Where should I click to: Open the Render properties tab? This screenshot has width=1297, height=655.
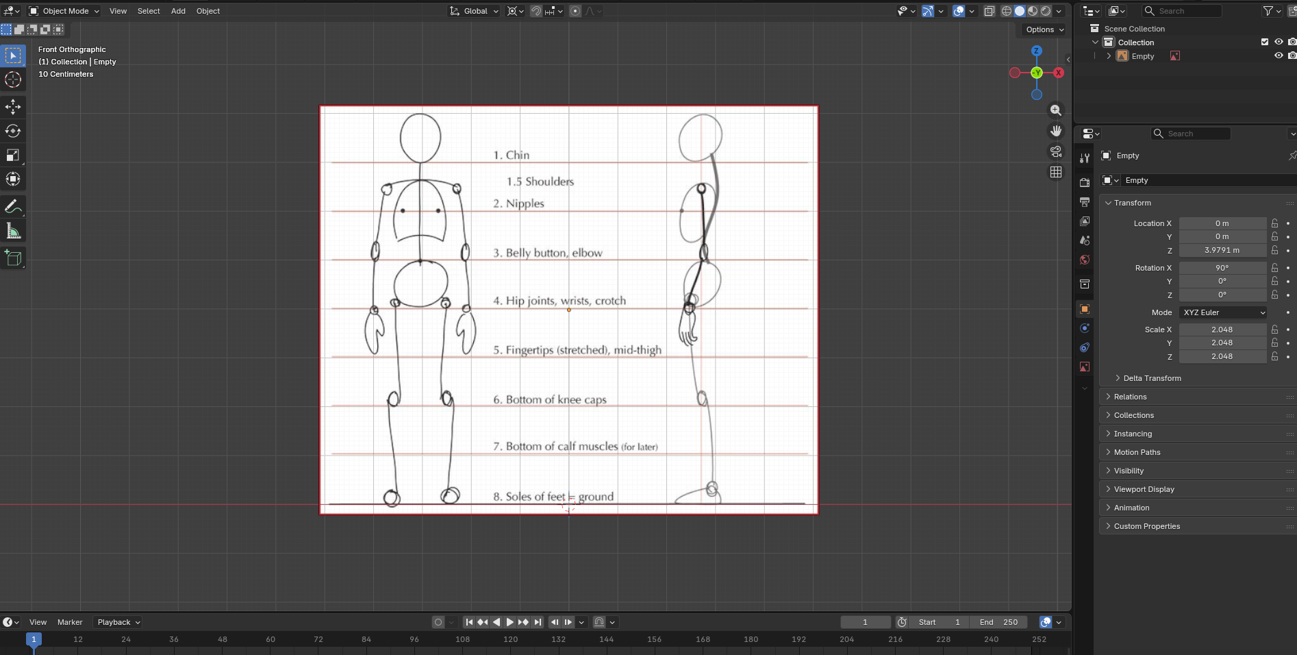1085,183
